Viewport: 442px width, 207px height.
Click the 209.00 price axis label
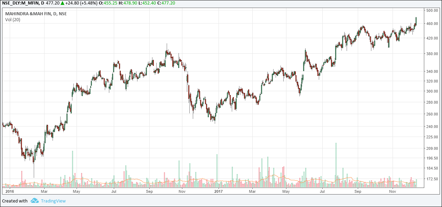(x=432, y=148)
